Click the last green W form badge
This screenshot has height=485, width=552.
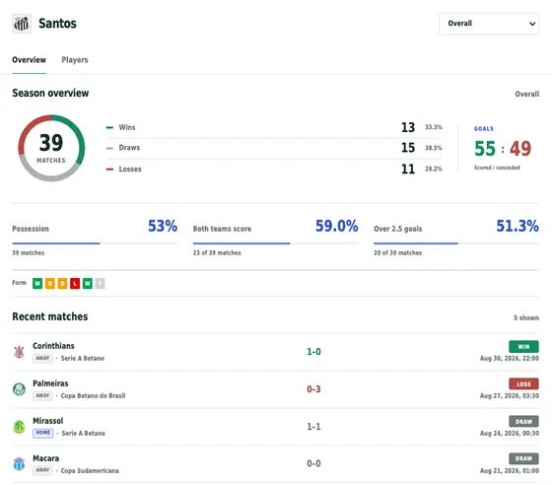point(88,283)
